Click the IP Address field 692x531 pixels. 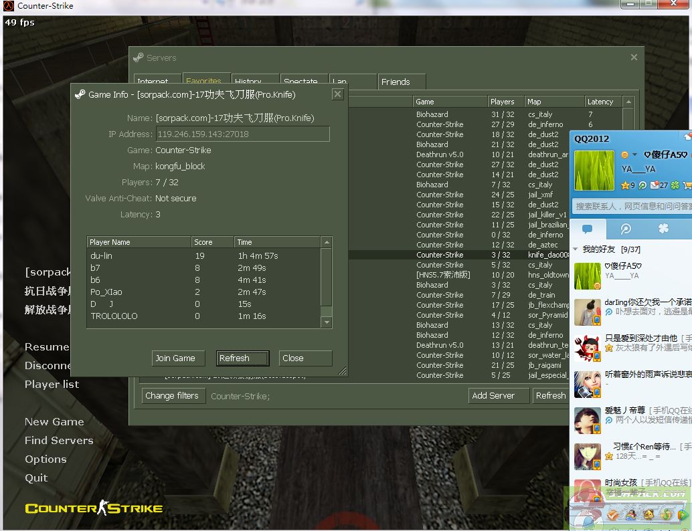242,134
